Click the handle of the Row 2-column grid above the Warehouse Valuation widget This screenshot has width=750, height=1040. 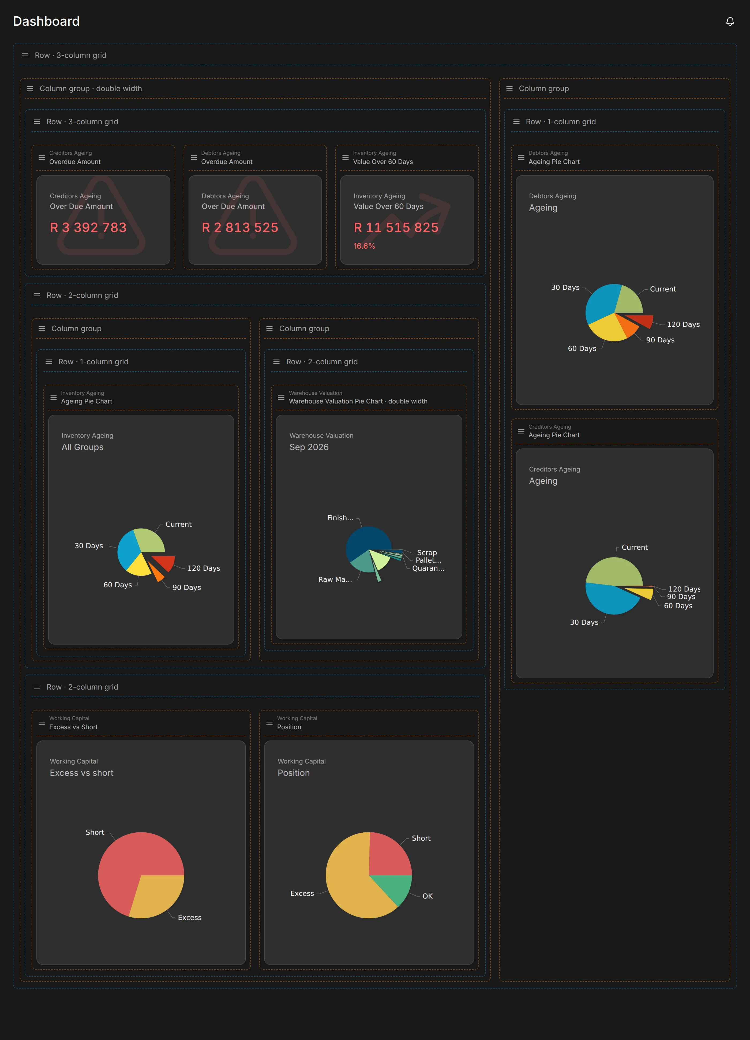(276, 362)
